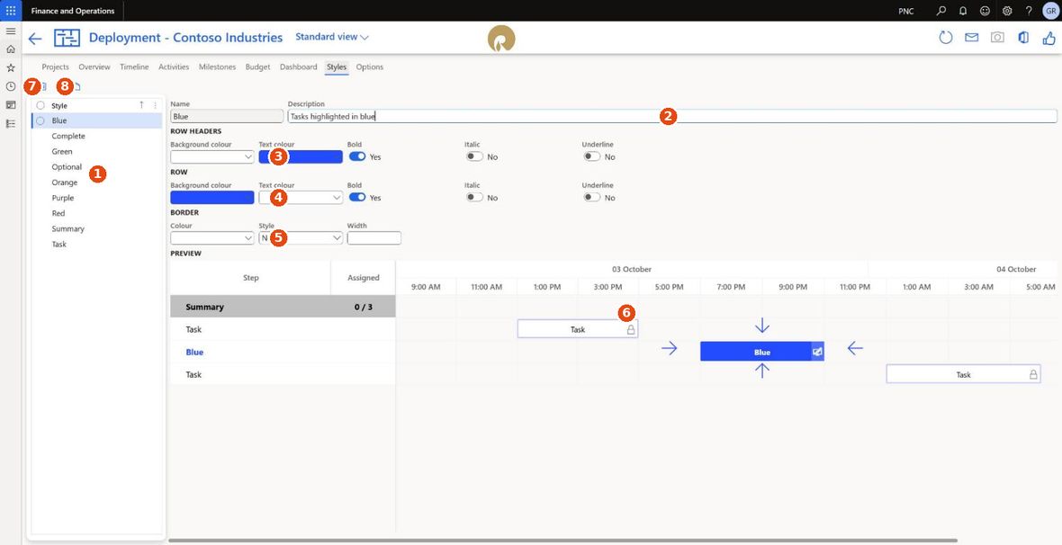The height and width of the screenshot is (545, 1062).
Task: Click the Office app icon
Action: (1023, 38)
